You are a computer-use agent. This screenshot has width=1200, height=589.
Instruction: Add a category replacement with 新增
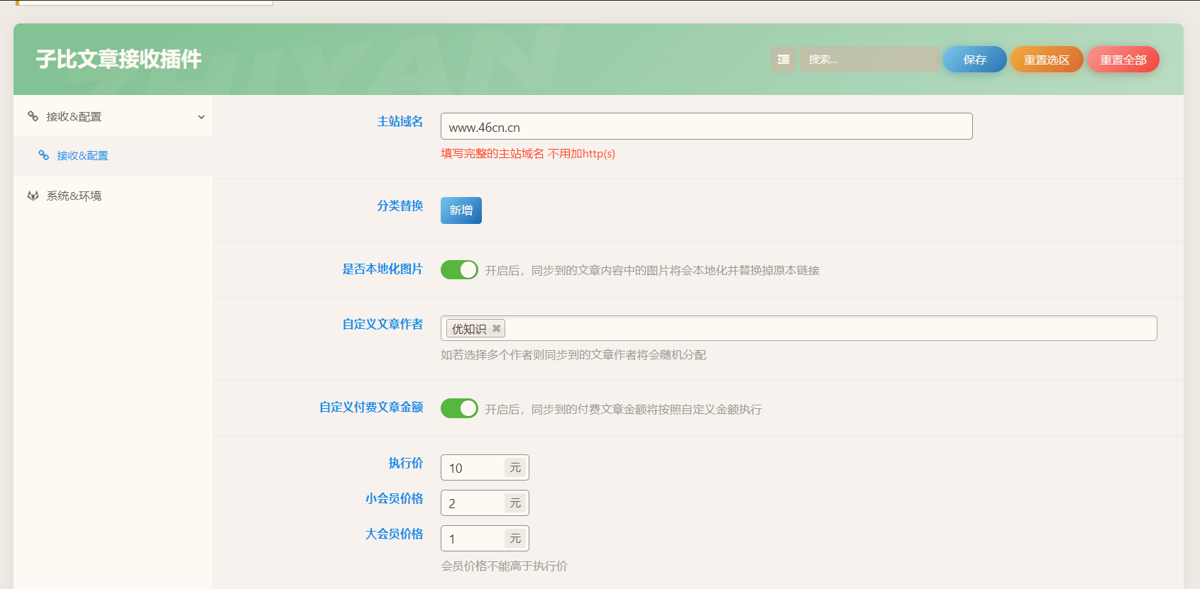(461, 211)
